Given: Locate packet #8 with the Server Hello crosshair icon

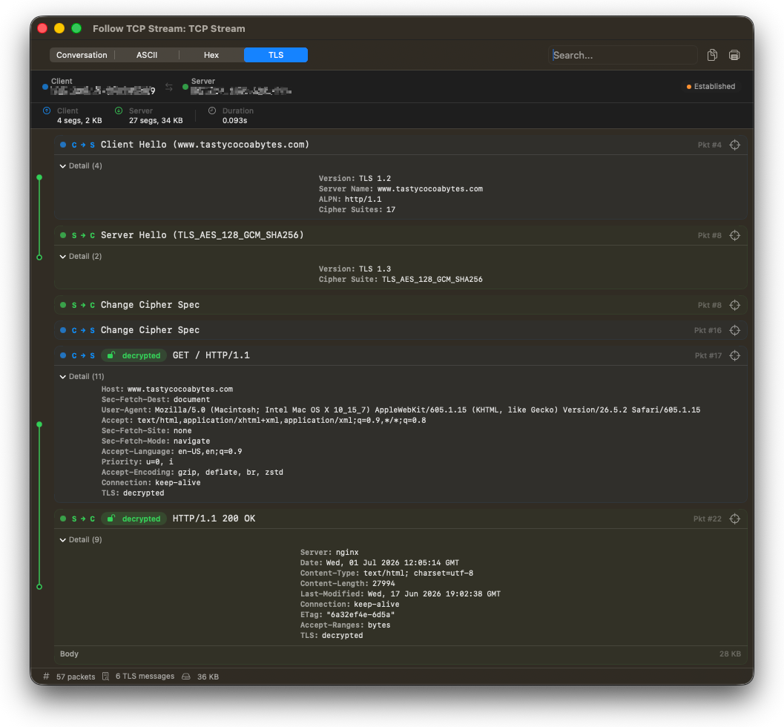Looking at the screenshot, I should [734, 235].
